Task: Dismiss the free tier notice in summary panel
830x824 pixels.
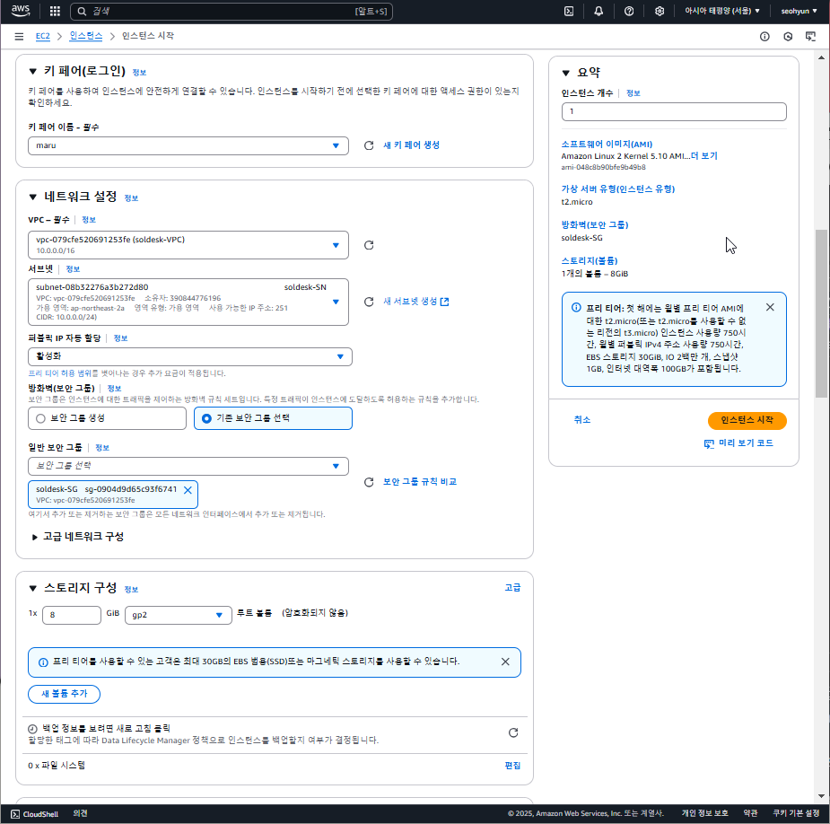Action: [770, 307]
